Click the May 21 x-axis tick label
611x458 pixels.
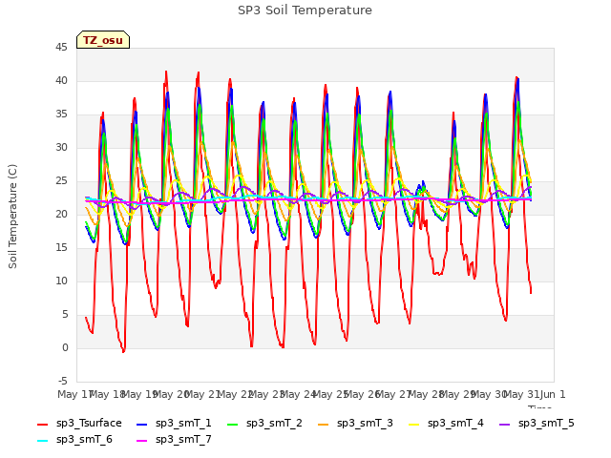(x=202, y=394)
